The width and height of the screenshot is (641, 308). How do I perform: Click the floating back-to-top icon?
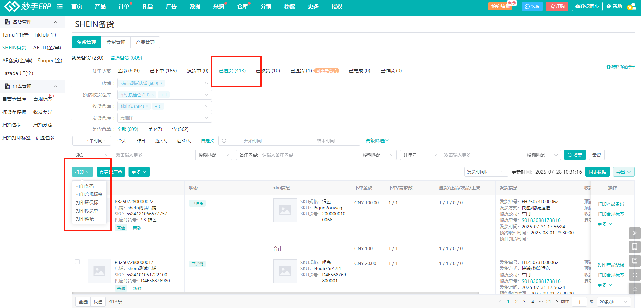coord(635,288)
